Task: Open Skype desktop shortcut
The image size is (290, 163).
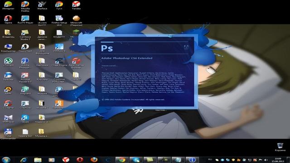Action: click(x=25, y=119)
